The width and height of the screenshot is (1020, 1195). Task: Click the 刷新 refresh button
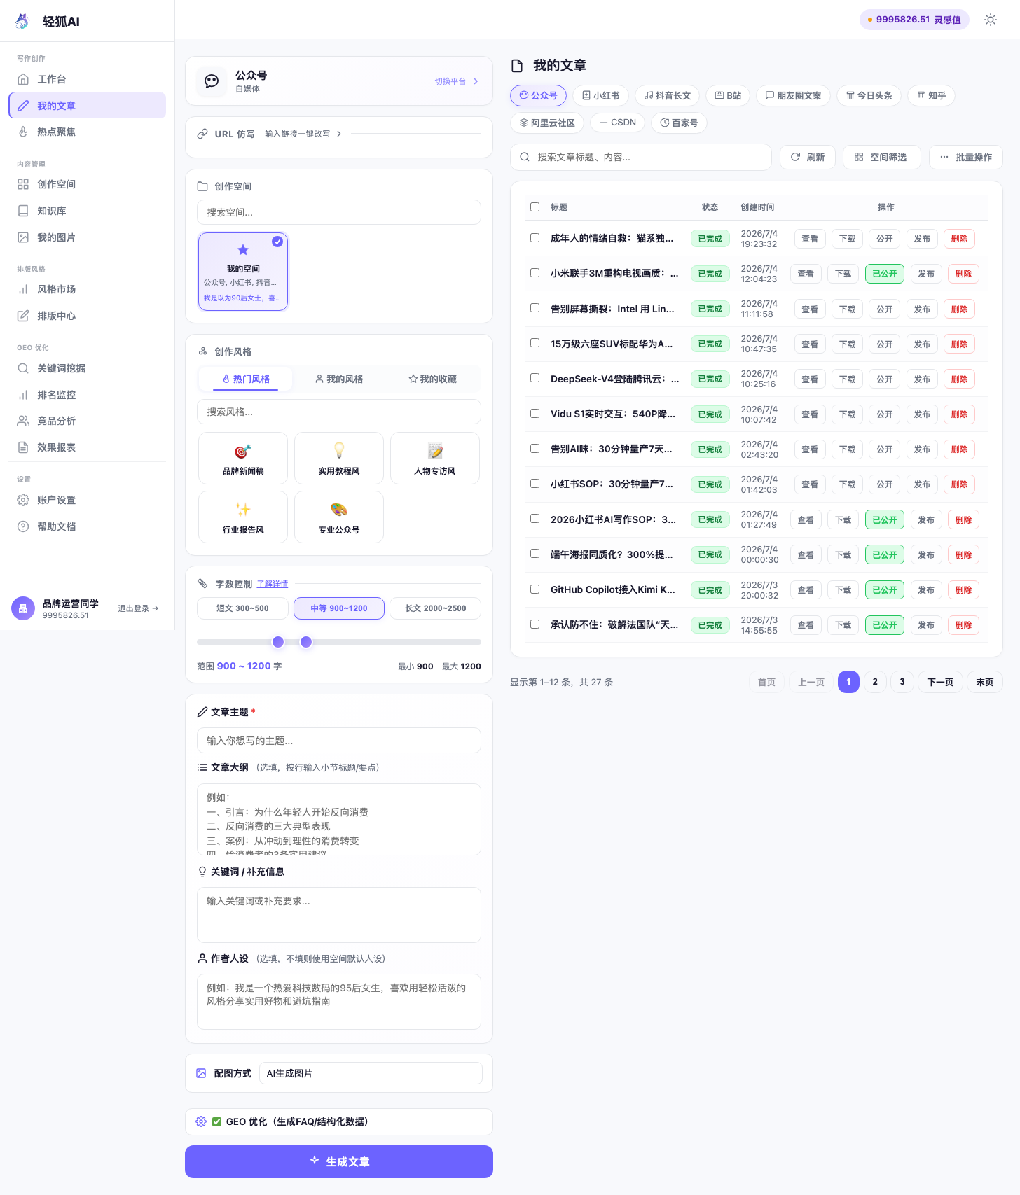(x=808, y=157)
